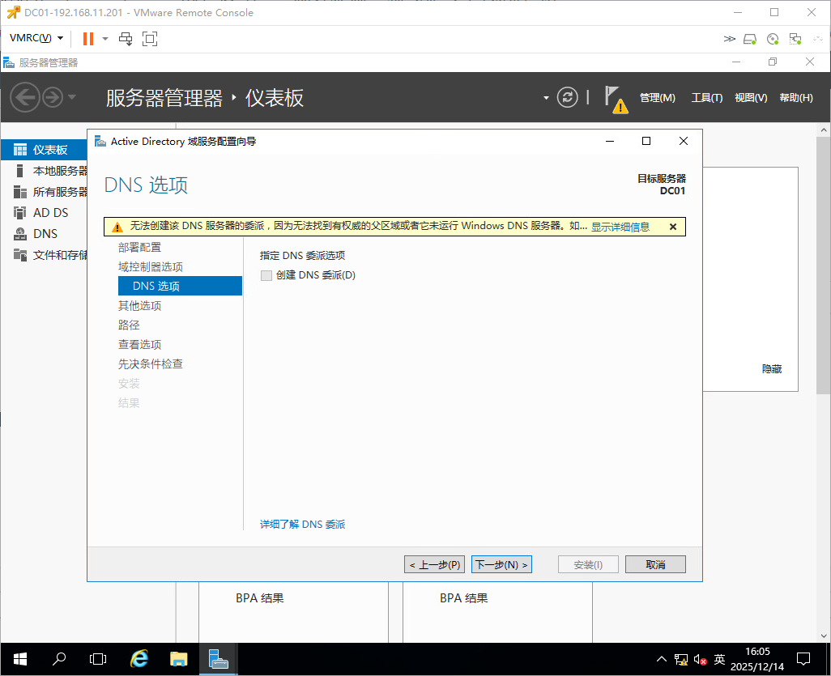
Task: Show hidden system tray icons
Action: 662,660
